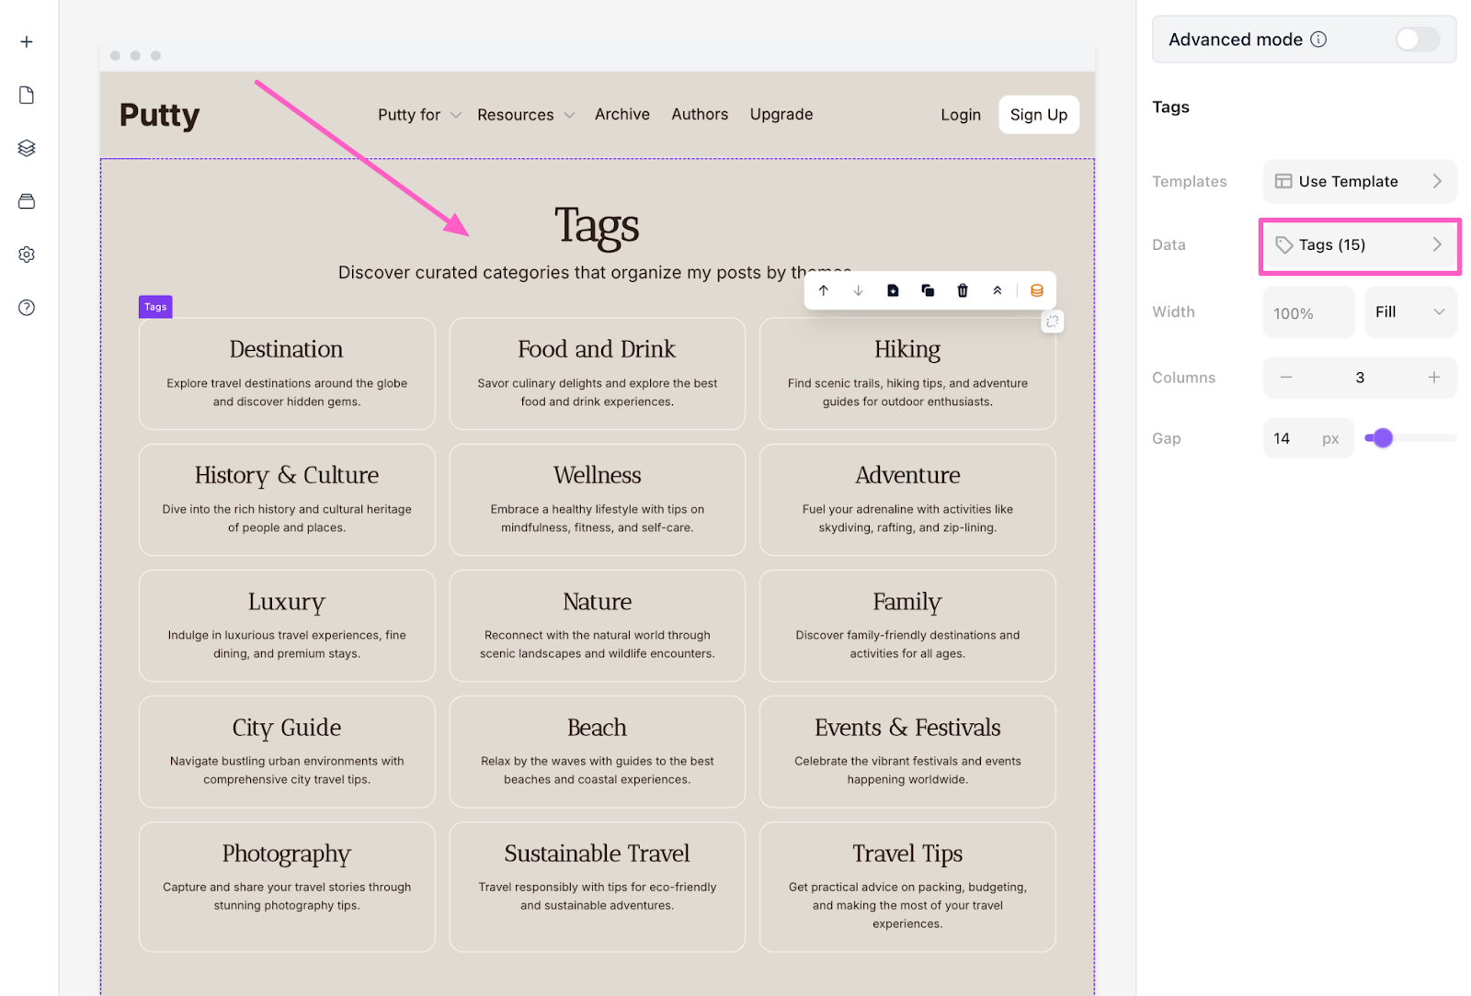This screenshot has width=1471, height=996.
Task: Toggle Advanced mode switch
Action: click(1417, 40)
